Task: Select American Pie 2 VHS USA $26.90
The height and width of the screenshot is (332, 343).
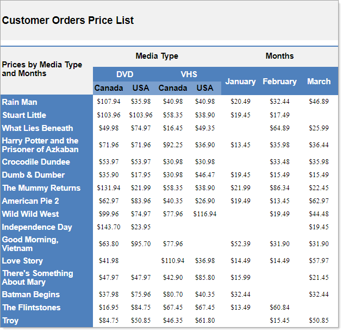Action: pyautogui.click(x=205, y=201)
